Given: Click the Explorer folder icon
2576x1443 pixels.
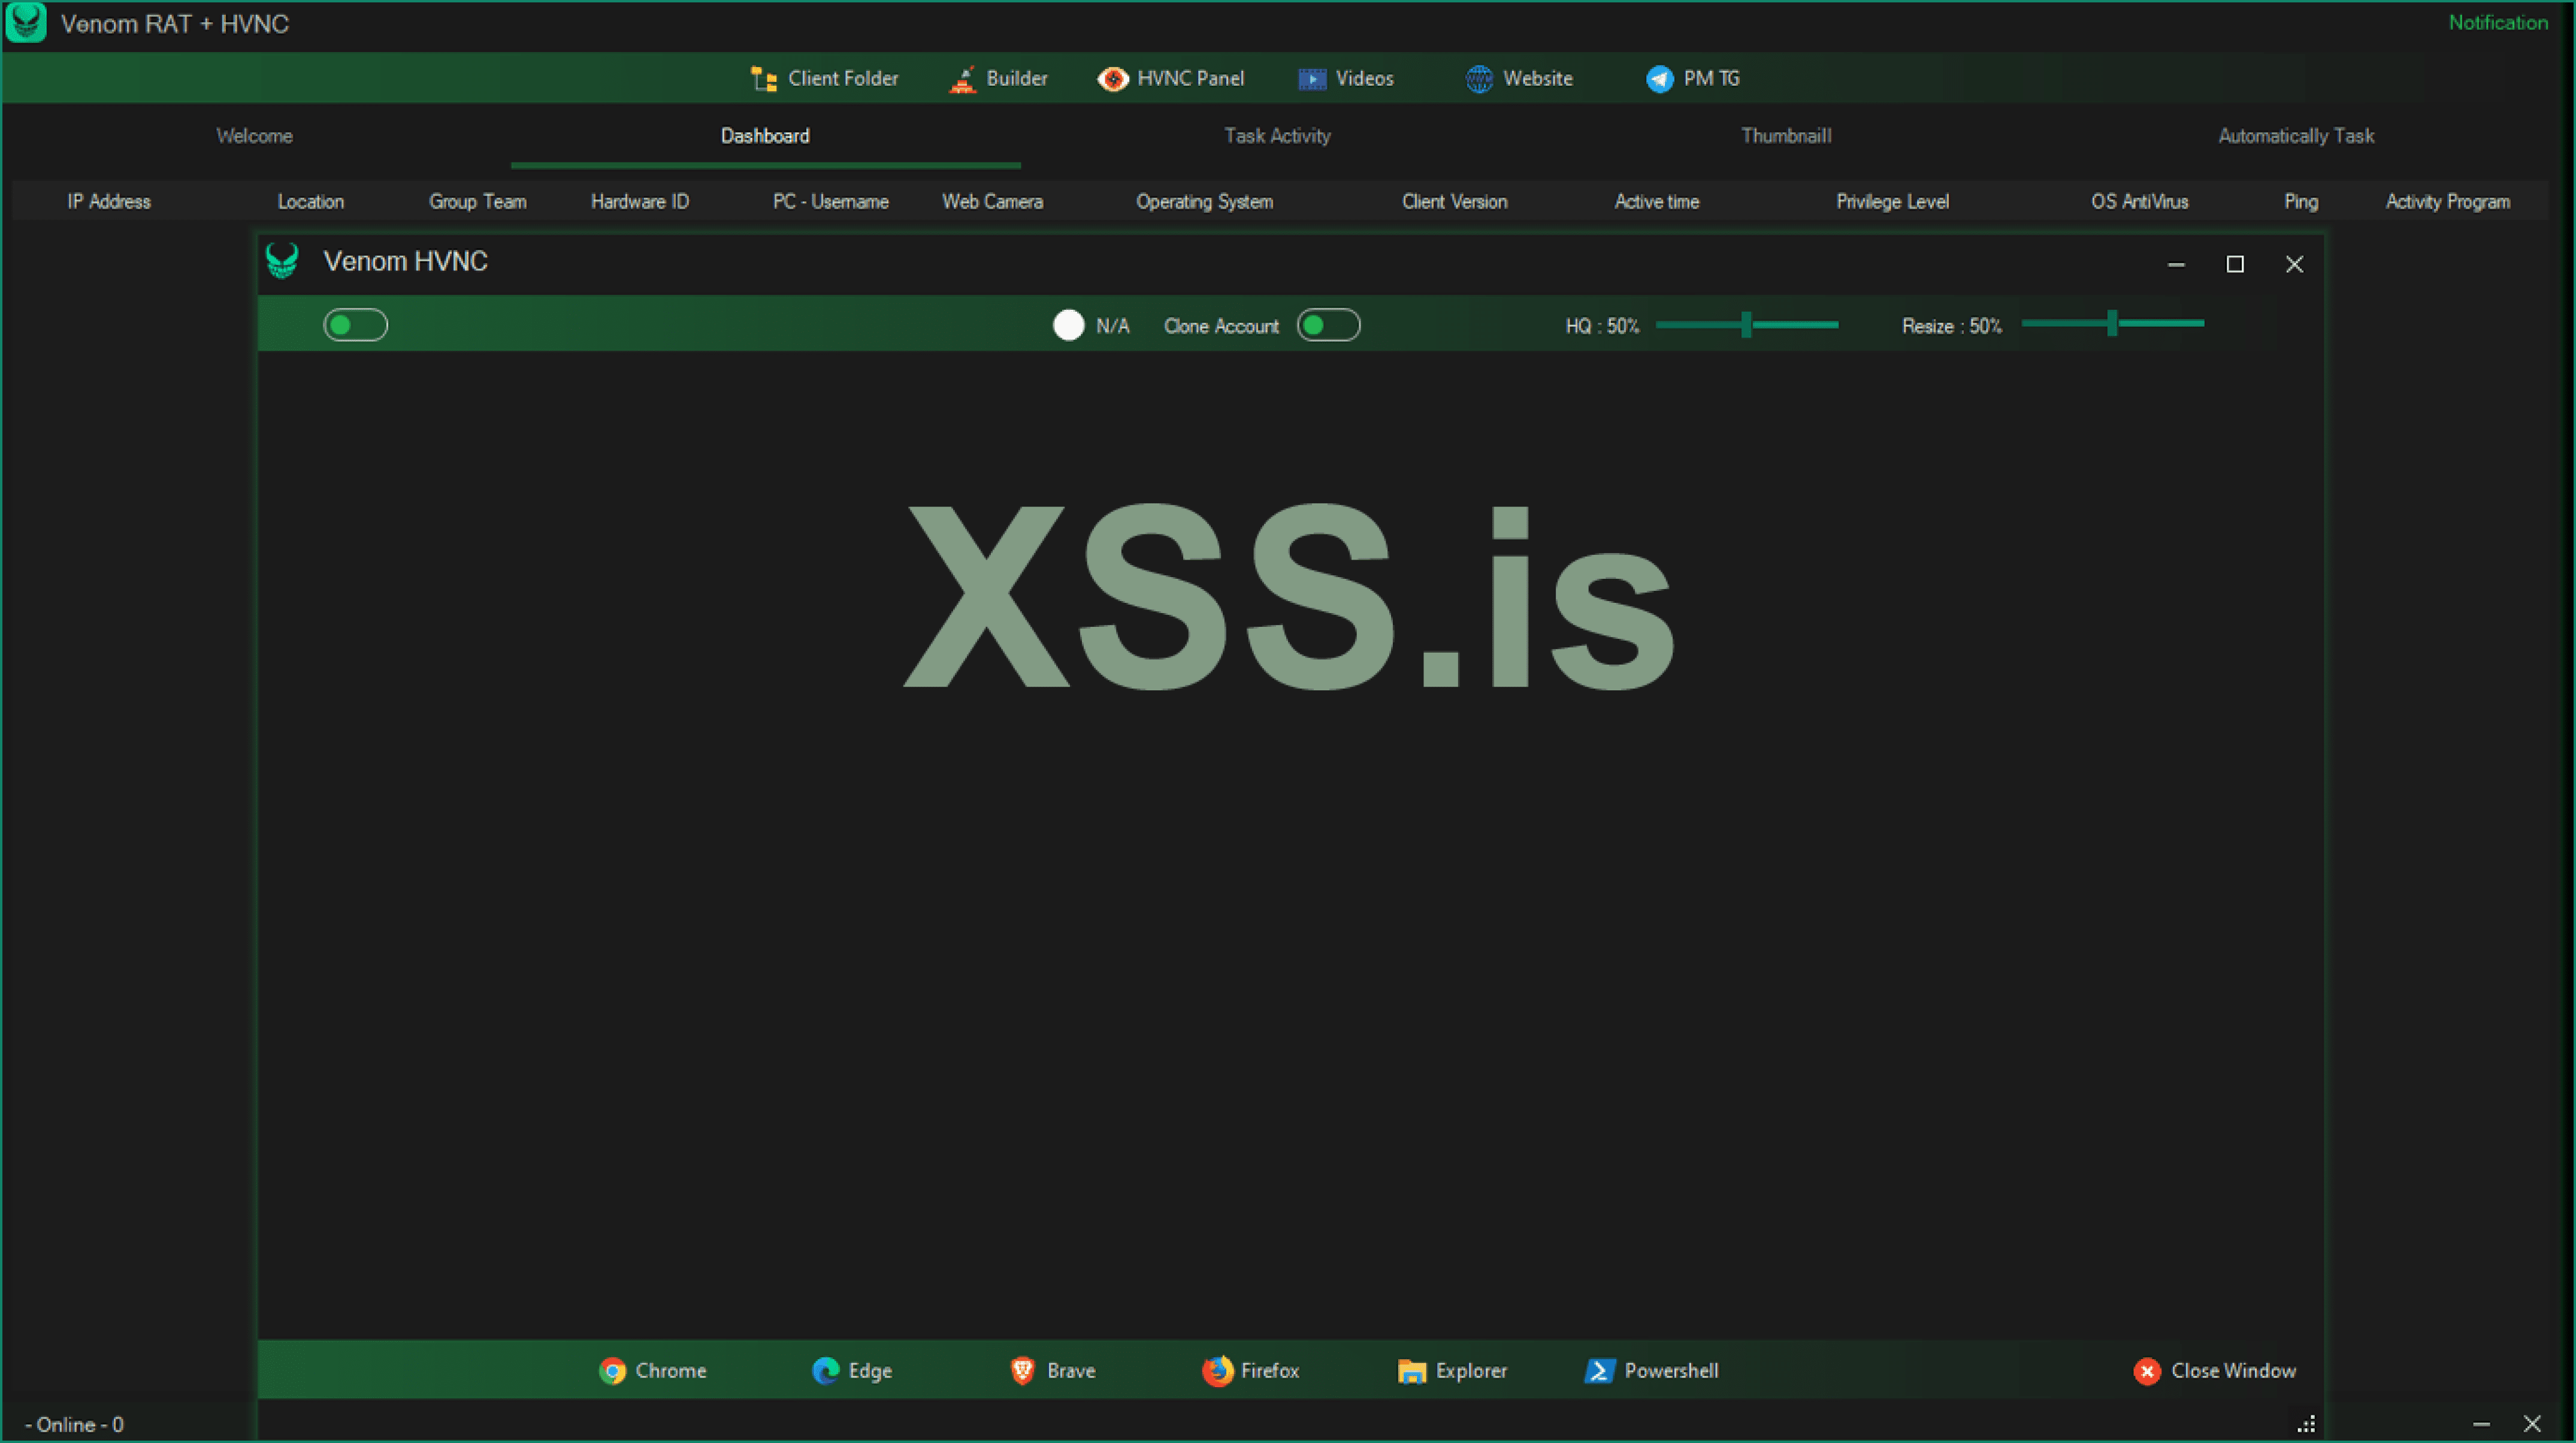Looking at the screenshot, I should pyautogui.click(x=1411, y=1371).
